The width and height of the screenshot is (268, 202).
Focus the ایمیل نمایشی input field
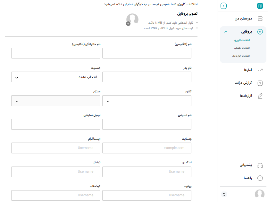click(56, 124)
